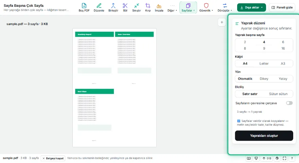Viewport: 299px width, 163px height.
Task: Set 6 pages per sheet
Action: (283, 42)
